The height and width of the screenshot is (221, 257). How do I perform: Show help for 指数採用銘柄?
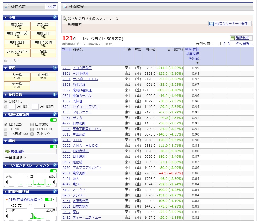pos(55,114)
